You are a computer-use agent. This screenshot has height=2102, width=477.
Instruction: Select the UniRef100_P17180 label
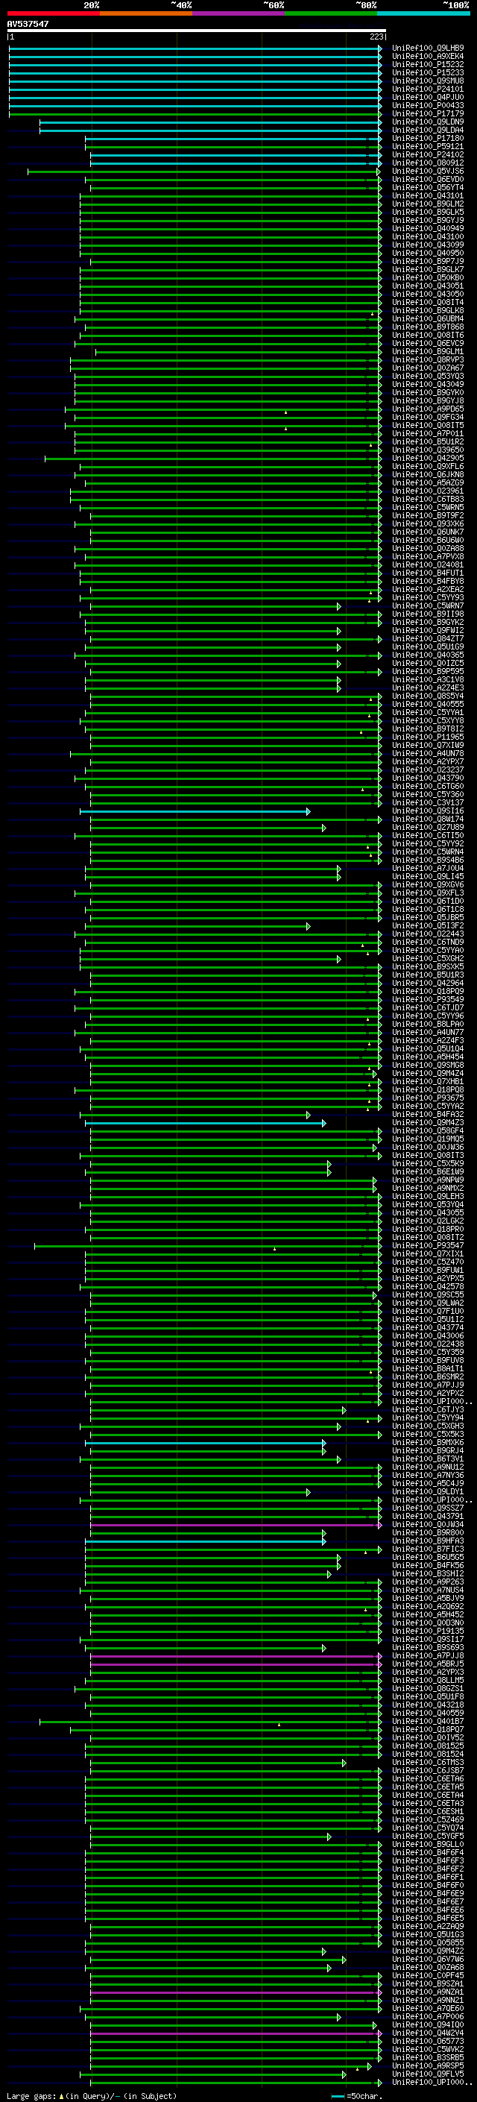(428, 139)
